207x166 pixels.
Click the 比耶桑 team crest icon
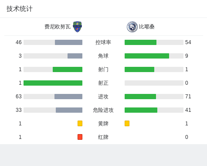pyautogui.click(x=132, y=27)
